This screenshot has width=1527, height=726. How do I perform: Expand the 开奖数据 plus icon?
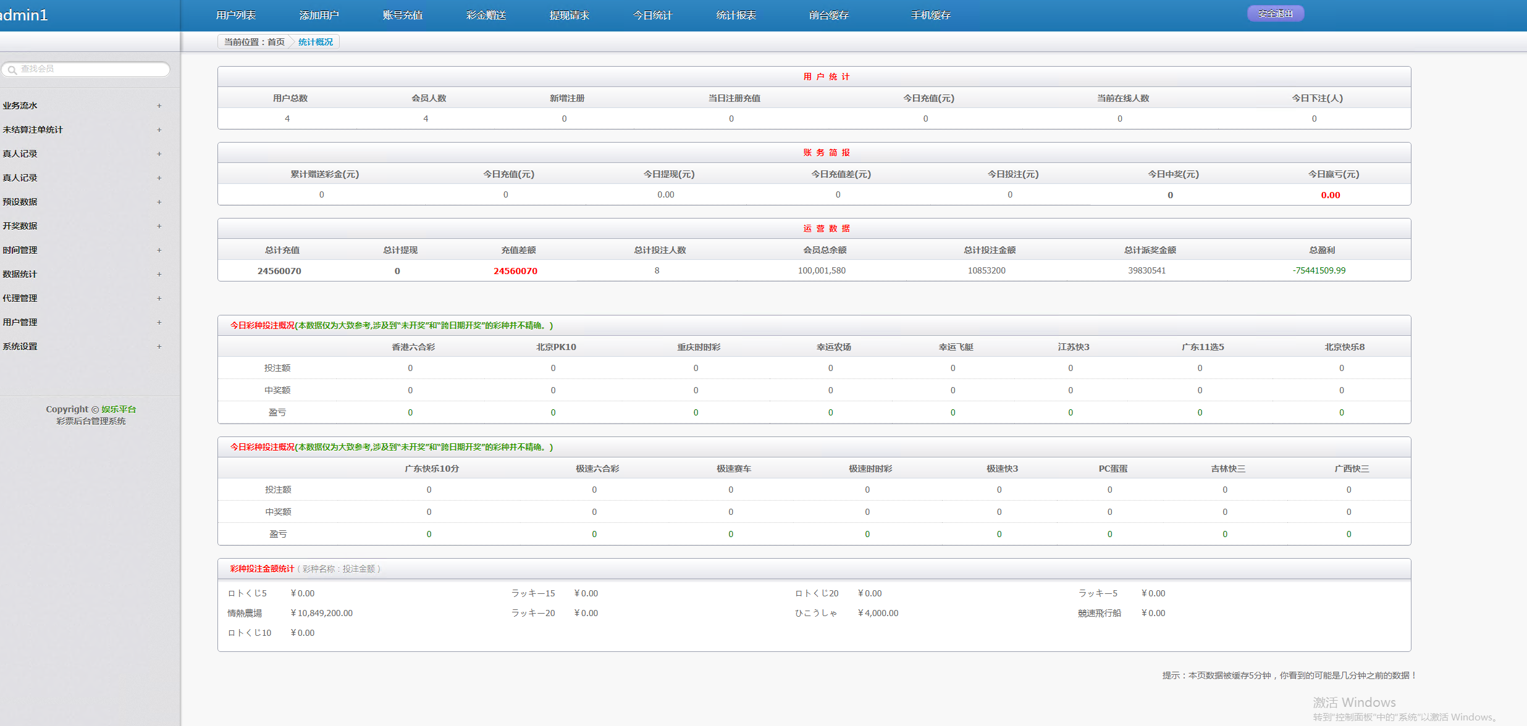pos(159,226)
